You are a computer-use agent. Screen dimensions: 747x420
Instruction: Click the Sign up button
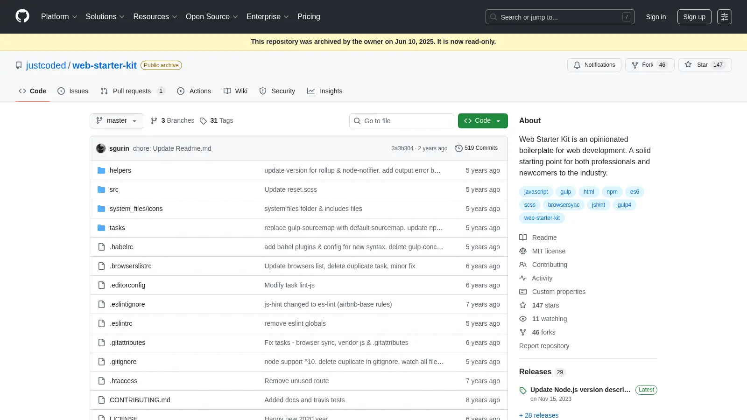[x=694, y=17]
